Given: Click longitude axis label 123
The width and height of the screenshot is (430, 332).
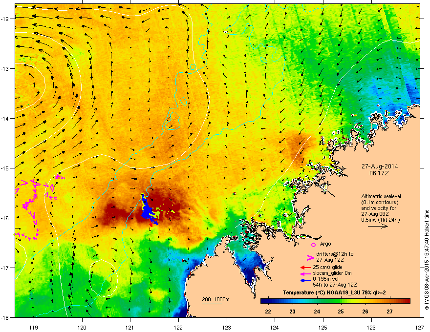Looking at the screenshot, I should tap(227, 327).
